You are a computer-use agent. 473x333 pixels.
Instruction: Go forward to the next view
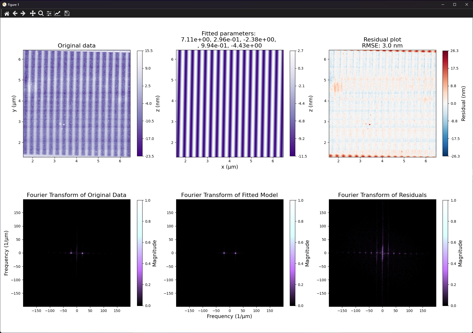[23, 13]
